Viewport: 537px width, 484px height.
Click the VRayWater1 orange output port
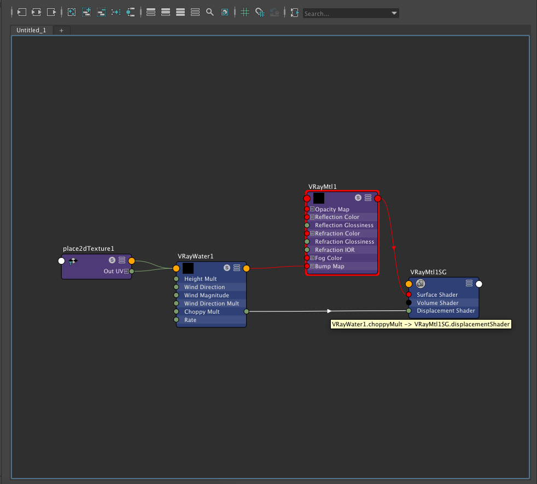coord(246,268)
